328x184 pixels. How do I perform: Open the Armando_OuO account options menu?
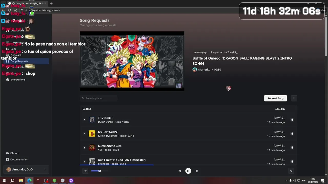coord(45,169)
